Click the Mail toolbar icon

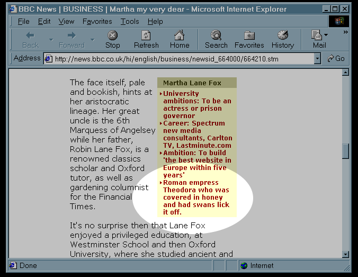pos(317,35)
